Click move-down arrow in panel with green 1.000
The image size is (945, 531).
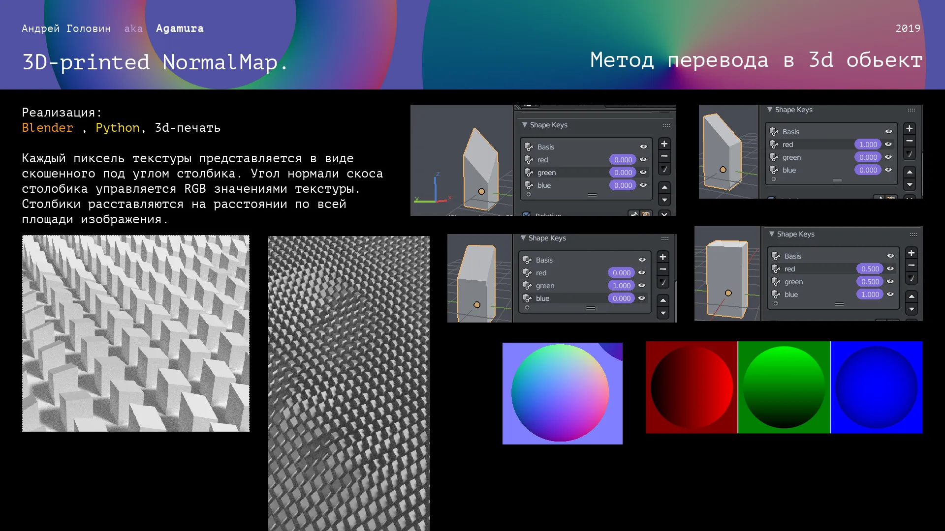click(x=662, y=313)
